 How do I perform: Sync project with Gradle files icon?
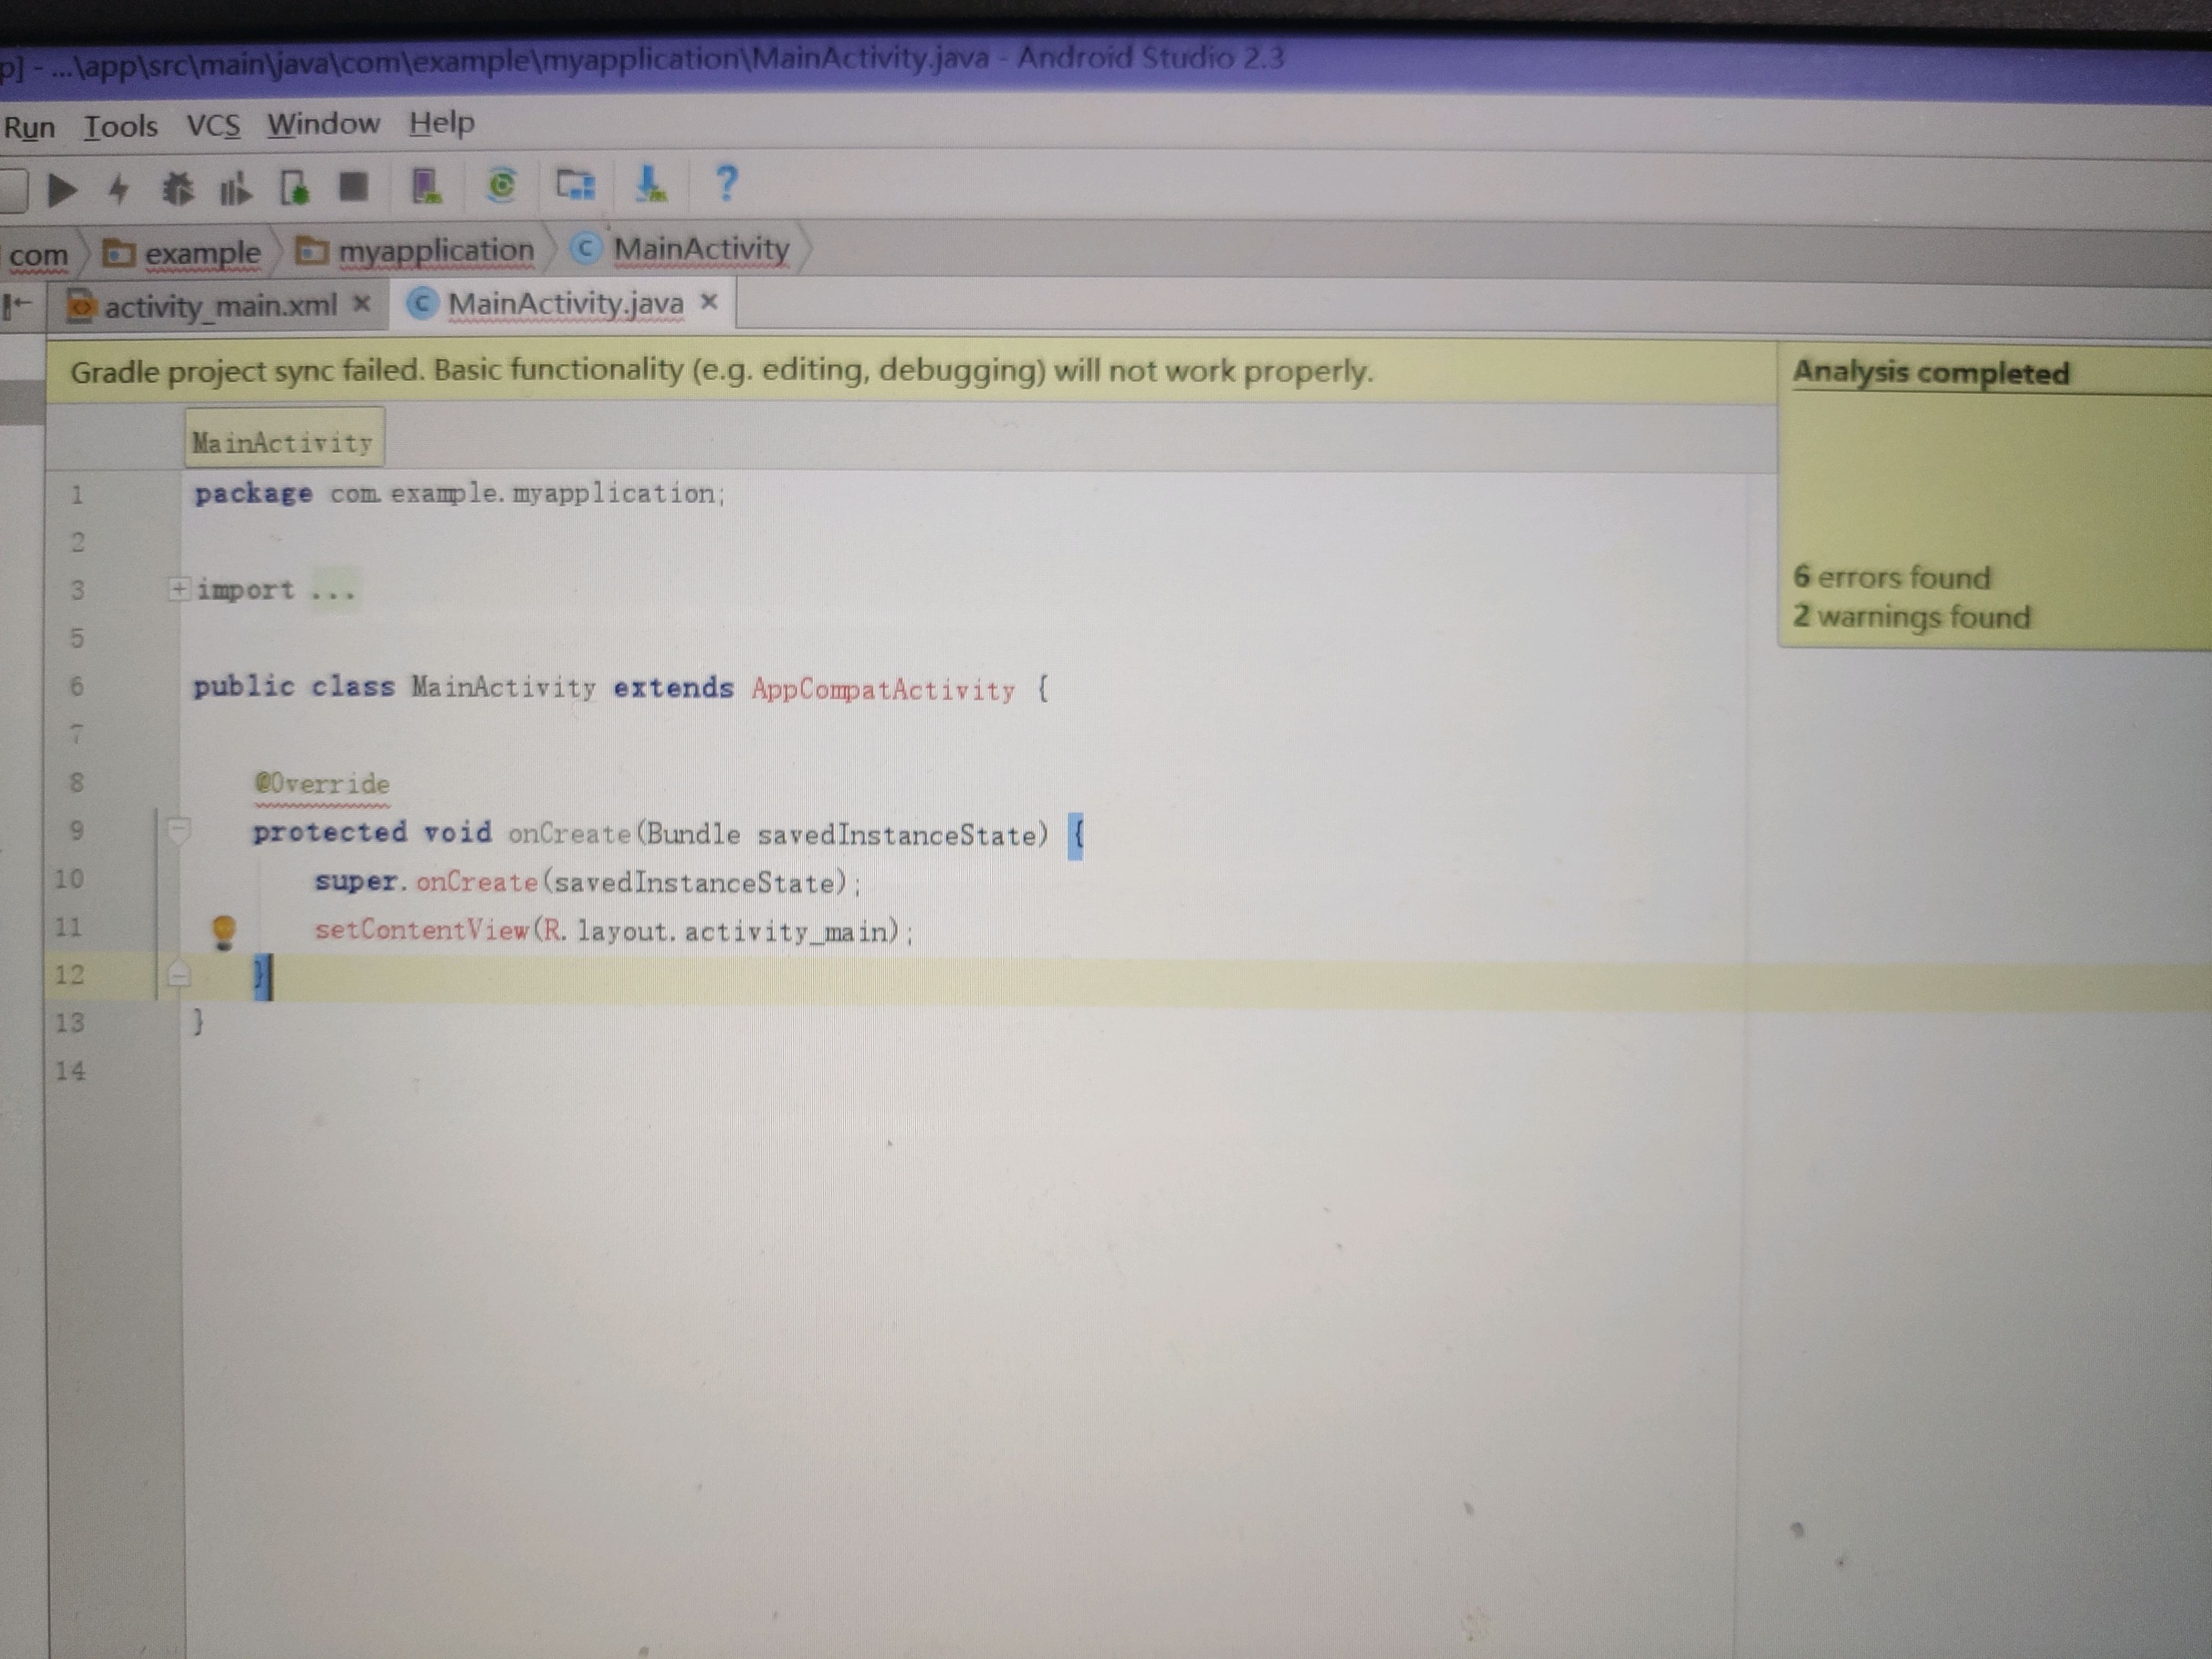tap(501, 185)
